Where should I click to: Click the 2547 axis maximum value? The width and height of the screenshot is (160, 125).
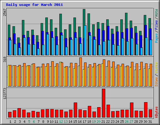[5, 12]
